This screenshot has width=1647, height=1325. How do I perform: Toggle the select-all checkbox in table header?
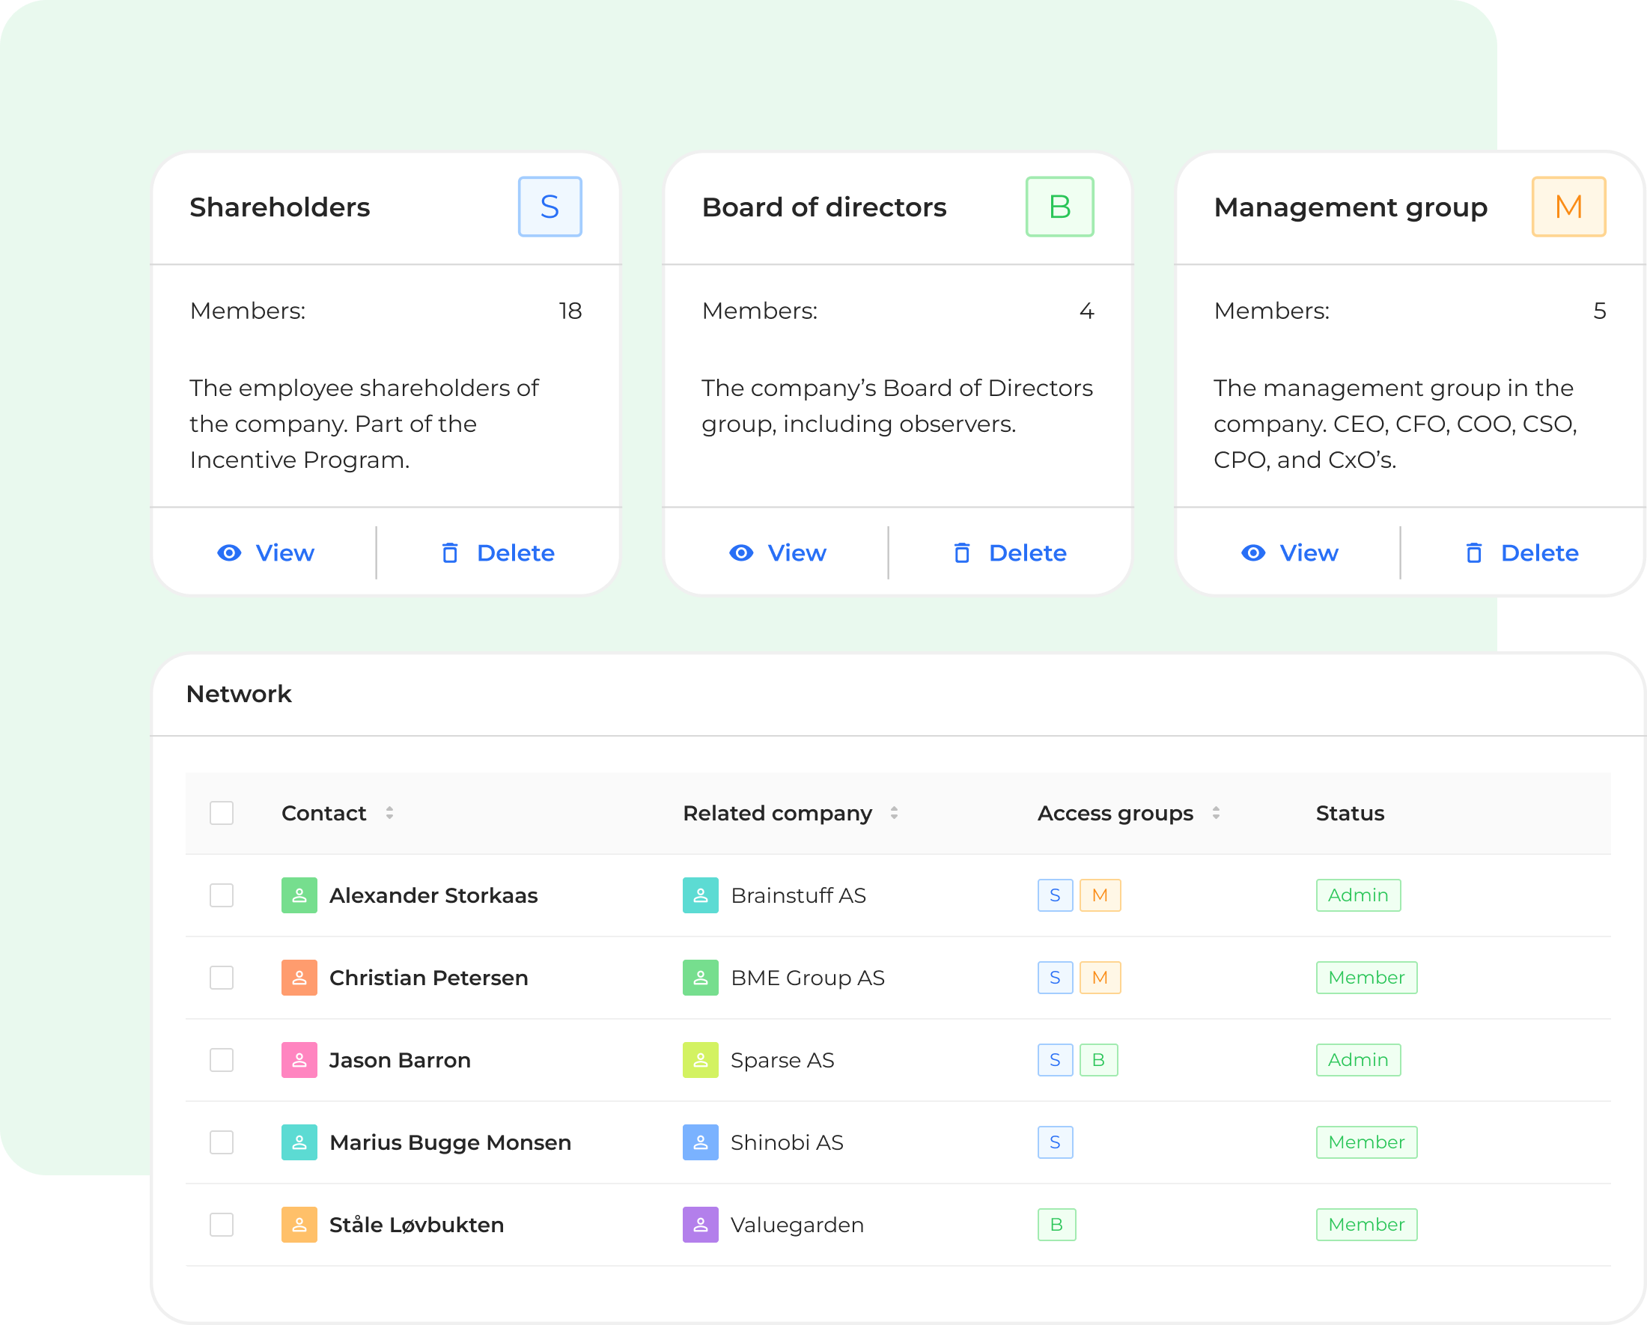pos(222,812)
